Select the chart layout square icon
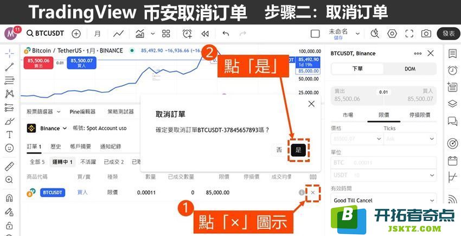 point(315,34)
